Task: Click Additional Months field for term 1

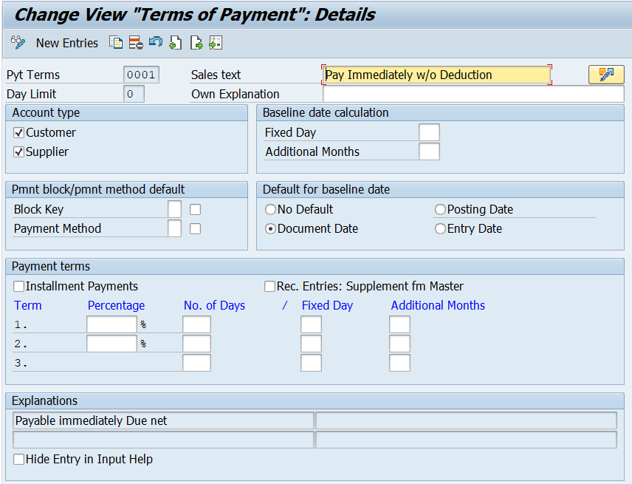Action: [400, 324]
